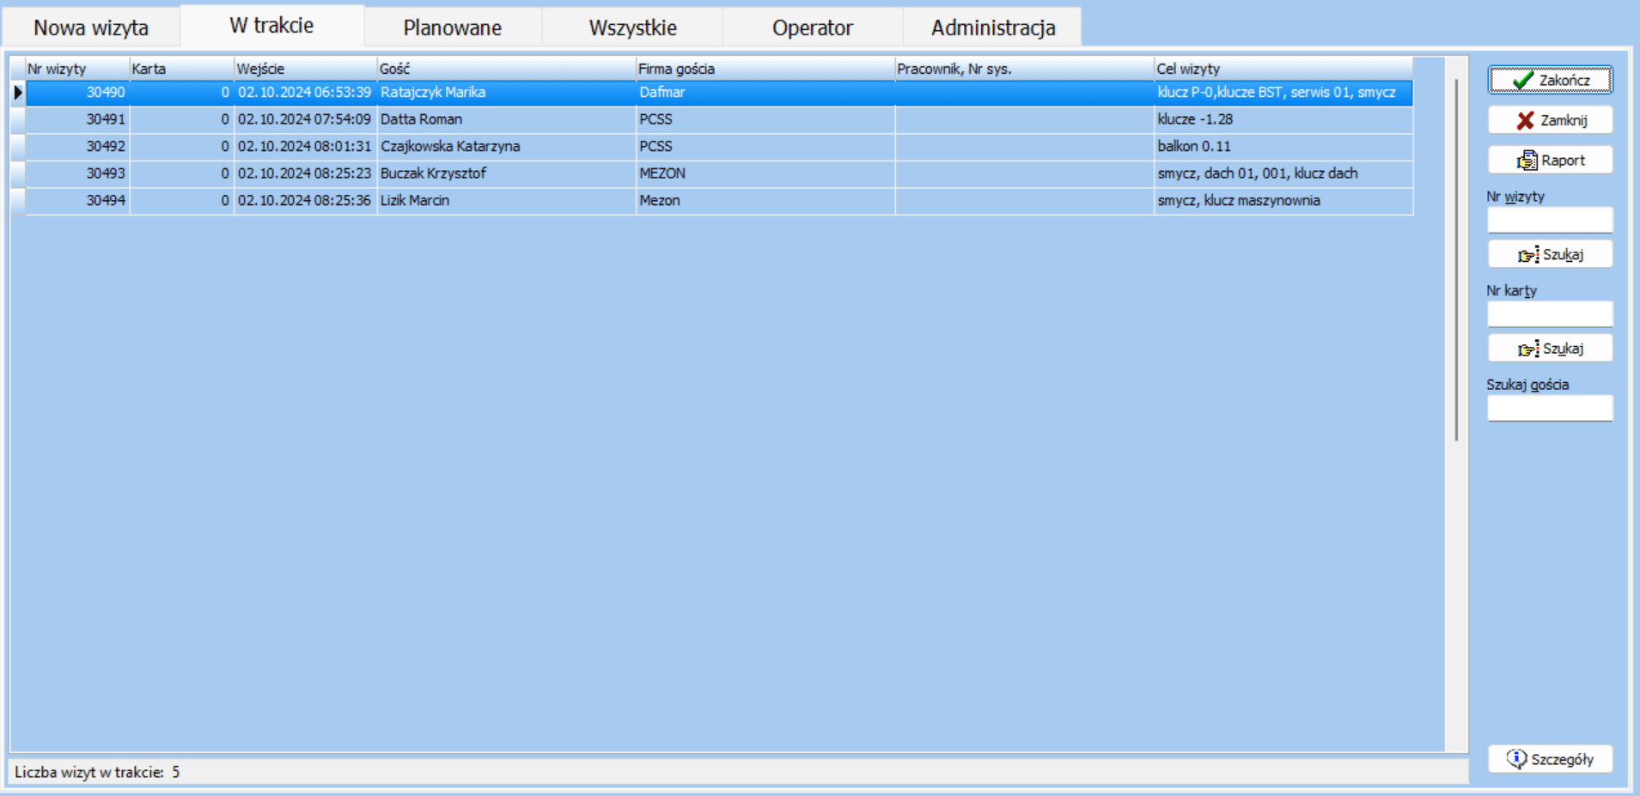The image size is (1640, 796).
Task: Switch to the Wszystkie tab
Action: pos(633,27)
